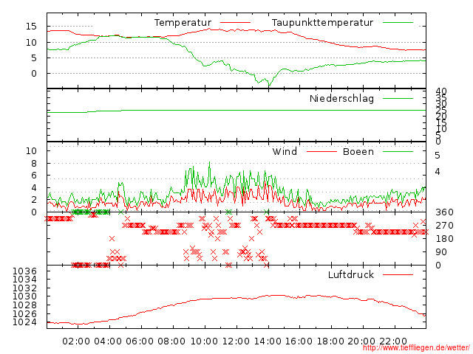Click the 1026 pressure axis label

(x=24, y=314)
